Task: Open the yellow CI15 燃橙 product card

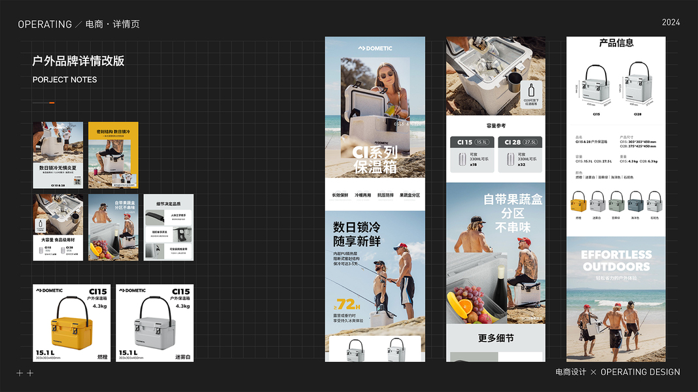Action: pyautogui.click(x=72, y=323)
